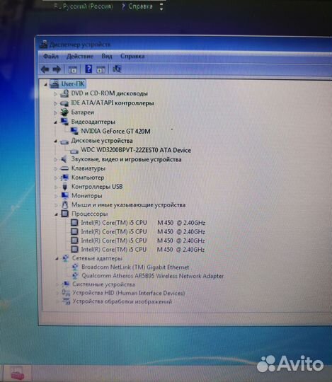The height and width of the screenshot is (382, 332).
Task: Click the Батареи battery icon
Action: coord(64,112)
